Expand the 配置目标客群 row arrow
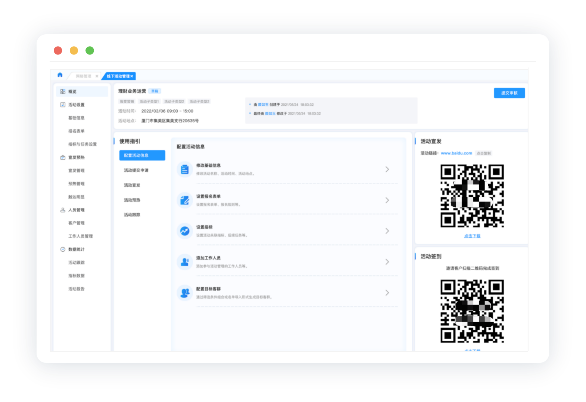Viewport: 586px width, 402px height. [x=387, y=293]
